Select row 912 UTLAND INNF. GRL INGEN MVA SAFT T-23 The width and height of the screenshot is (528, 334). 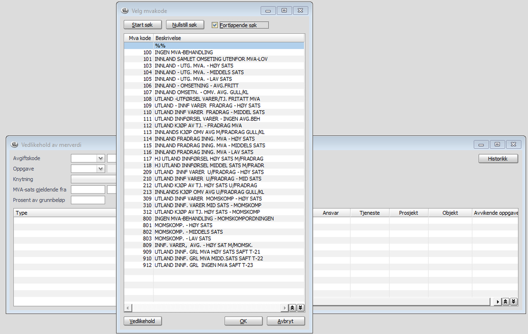pyautogui.click(x=214, y=265)
